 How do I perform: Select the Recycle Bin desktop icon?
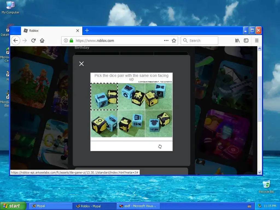tap(266, 187)
